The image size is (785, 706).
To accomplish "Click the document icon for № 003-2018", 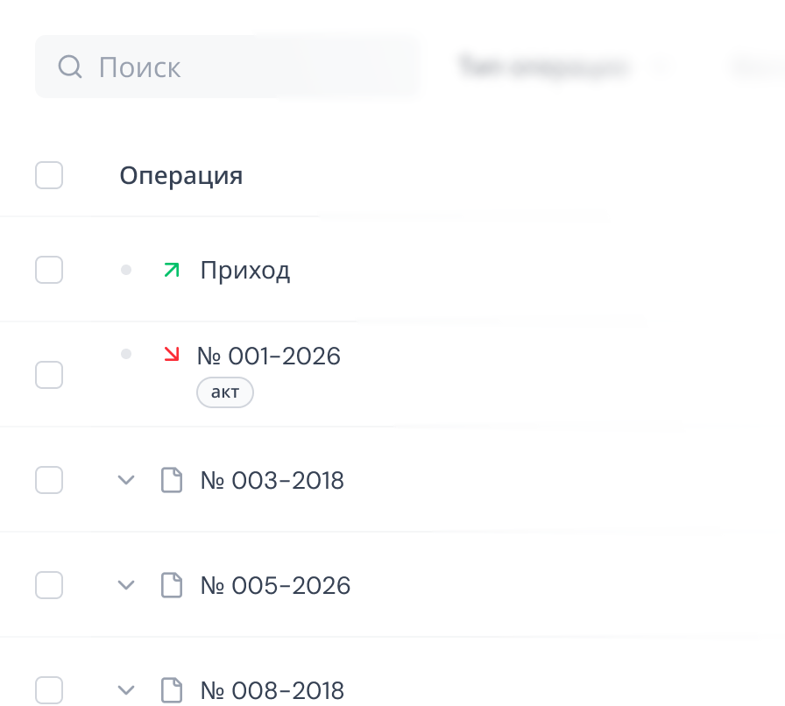I will [172, 480].
